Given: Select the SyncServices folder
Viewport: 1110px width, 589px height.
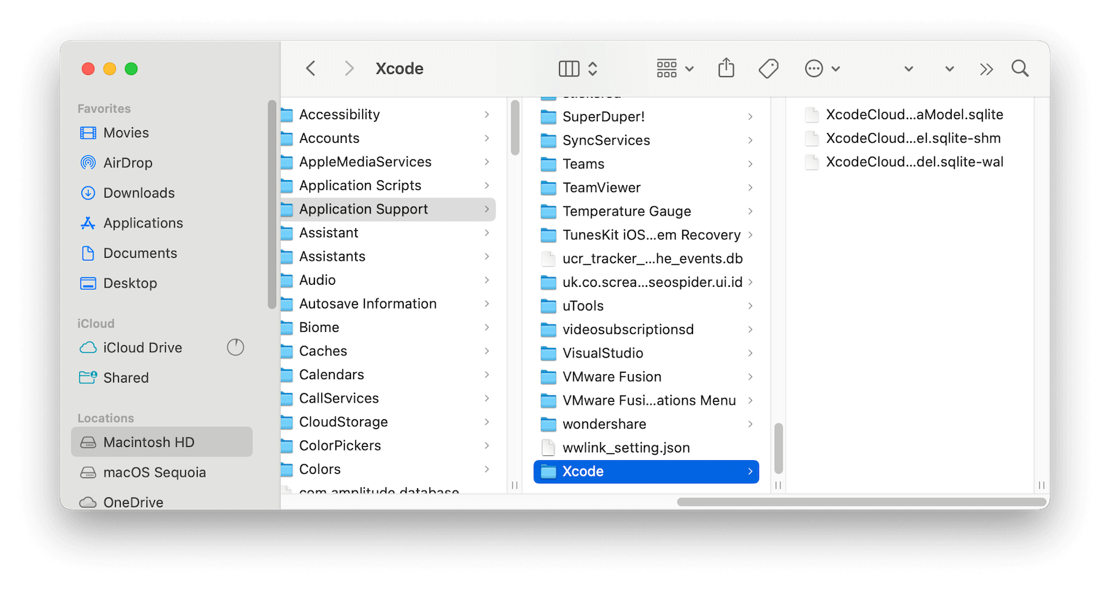Looking at the screenshot, I should click(646, 141).
